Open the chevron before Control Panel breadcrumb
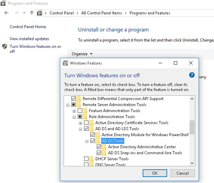214x183 pixels. click(x=46, y=13)
